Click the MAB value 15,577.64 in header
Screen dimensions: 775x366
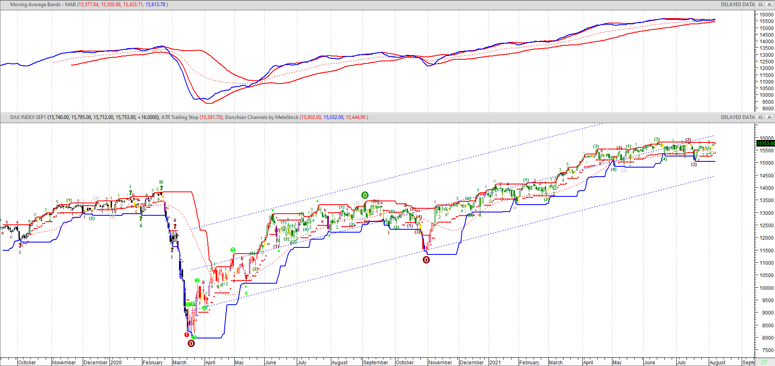click(x=88, y=5)
